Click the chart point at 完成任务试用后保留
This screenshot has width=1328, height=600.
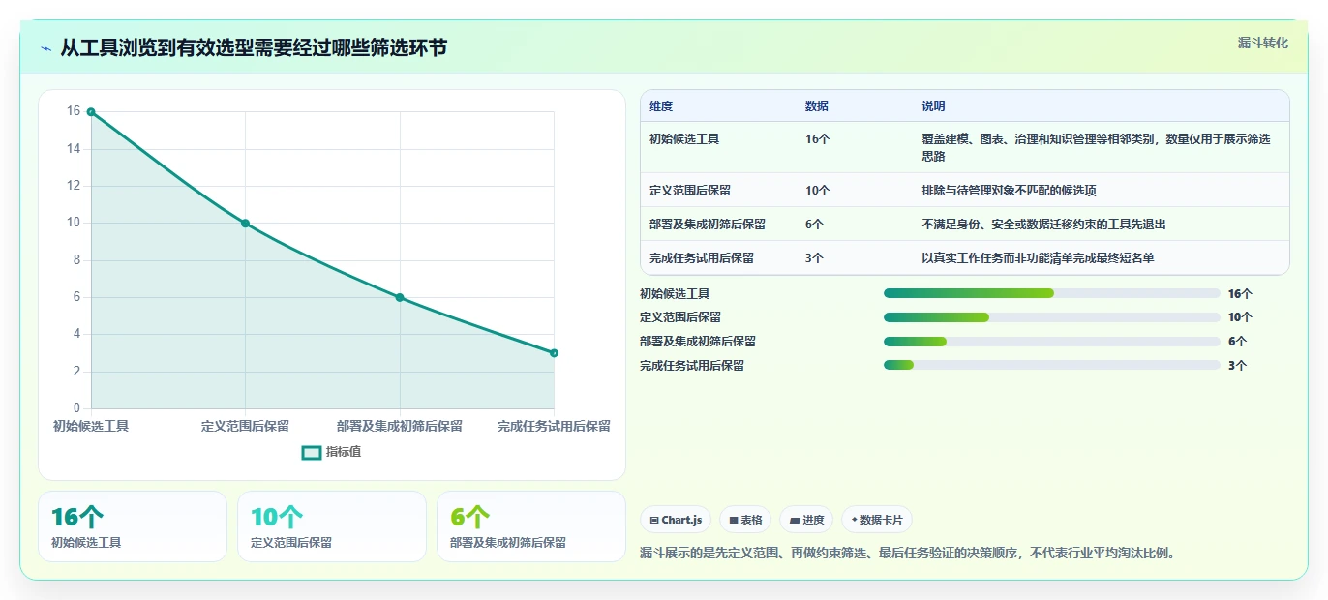pyautogui.click(x=554, y=353)
